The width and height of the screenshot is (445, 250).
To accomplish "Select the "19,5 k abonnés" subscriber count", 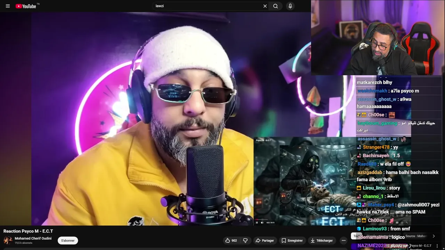I will pyautogui.click(x=23, y=243).
